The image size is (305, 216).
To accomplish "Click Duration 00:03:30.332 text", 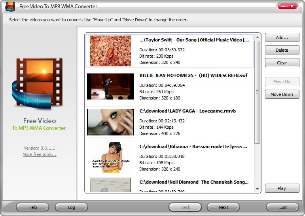I will 162,50.
